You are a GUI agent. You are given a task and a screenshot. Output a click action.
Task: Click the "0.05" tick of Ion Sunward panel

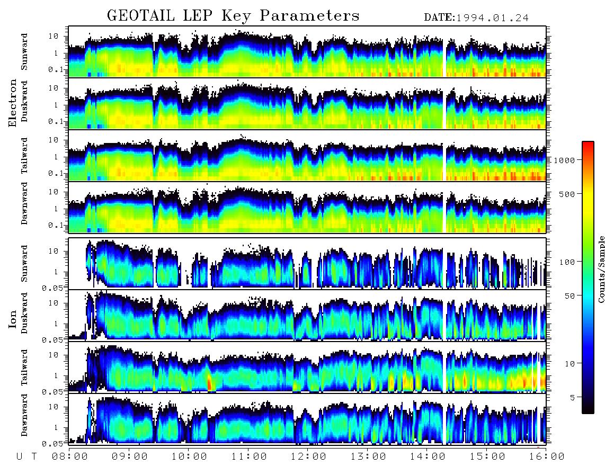pos(52,288)
